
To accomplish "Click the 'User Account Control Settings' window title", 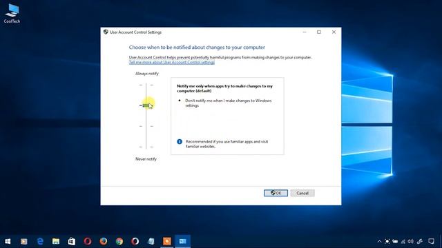I will point(135,32).
